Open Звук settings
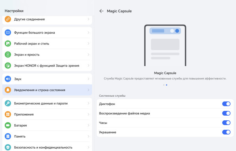The width and height of the screenshot is (236, 151). (47, 79)
